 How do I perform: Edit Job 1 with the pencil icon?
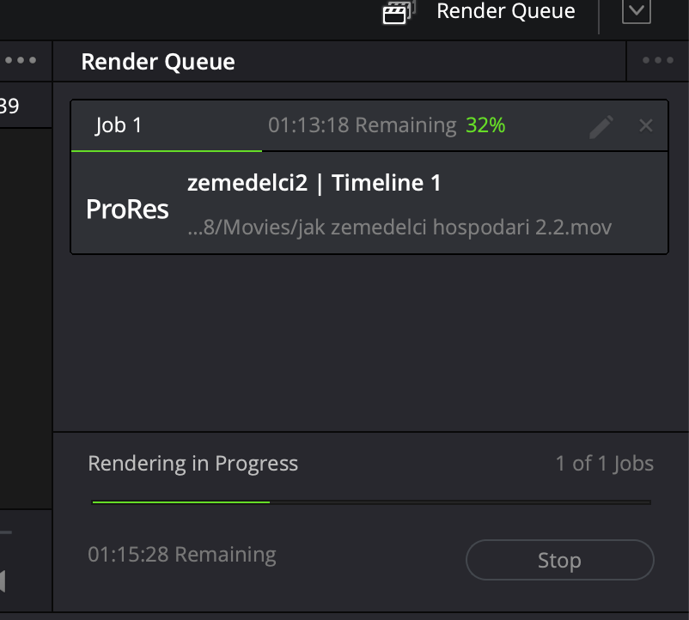coord(601,126)
